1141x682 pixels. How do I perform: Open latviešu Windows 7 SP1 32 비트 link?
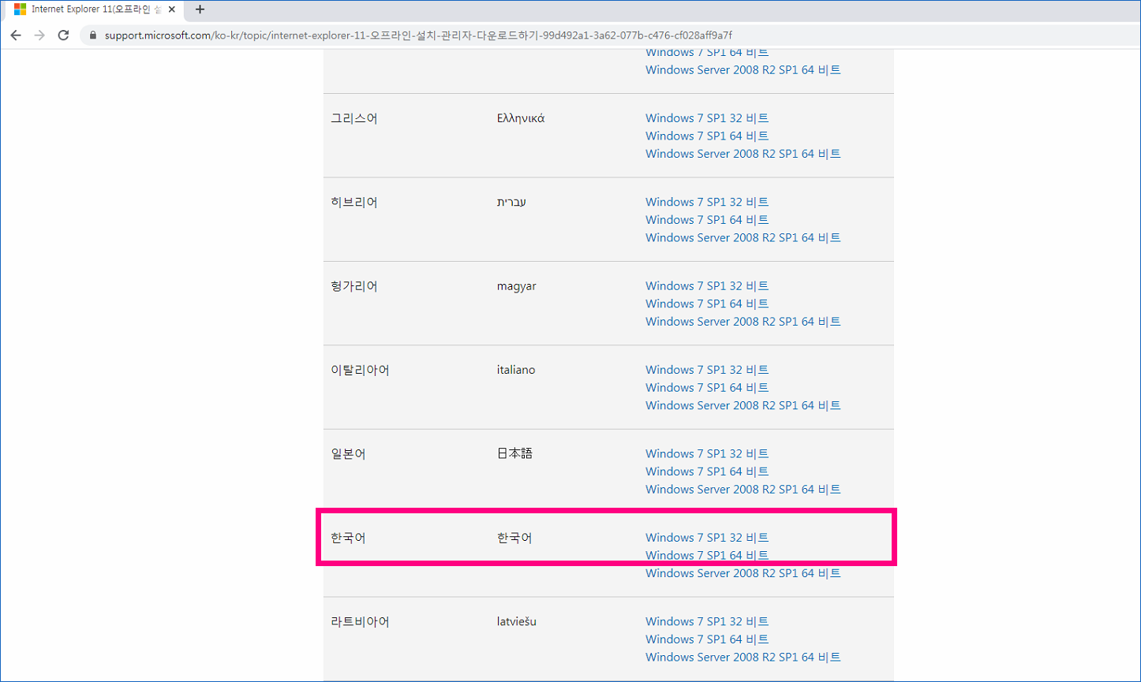[x=707, y=622]
